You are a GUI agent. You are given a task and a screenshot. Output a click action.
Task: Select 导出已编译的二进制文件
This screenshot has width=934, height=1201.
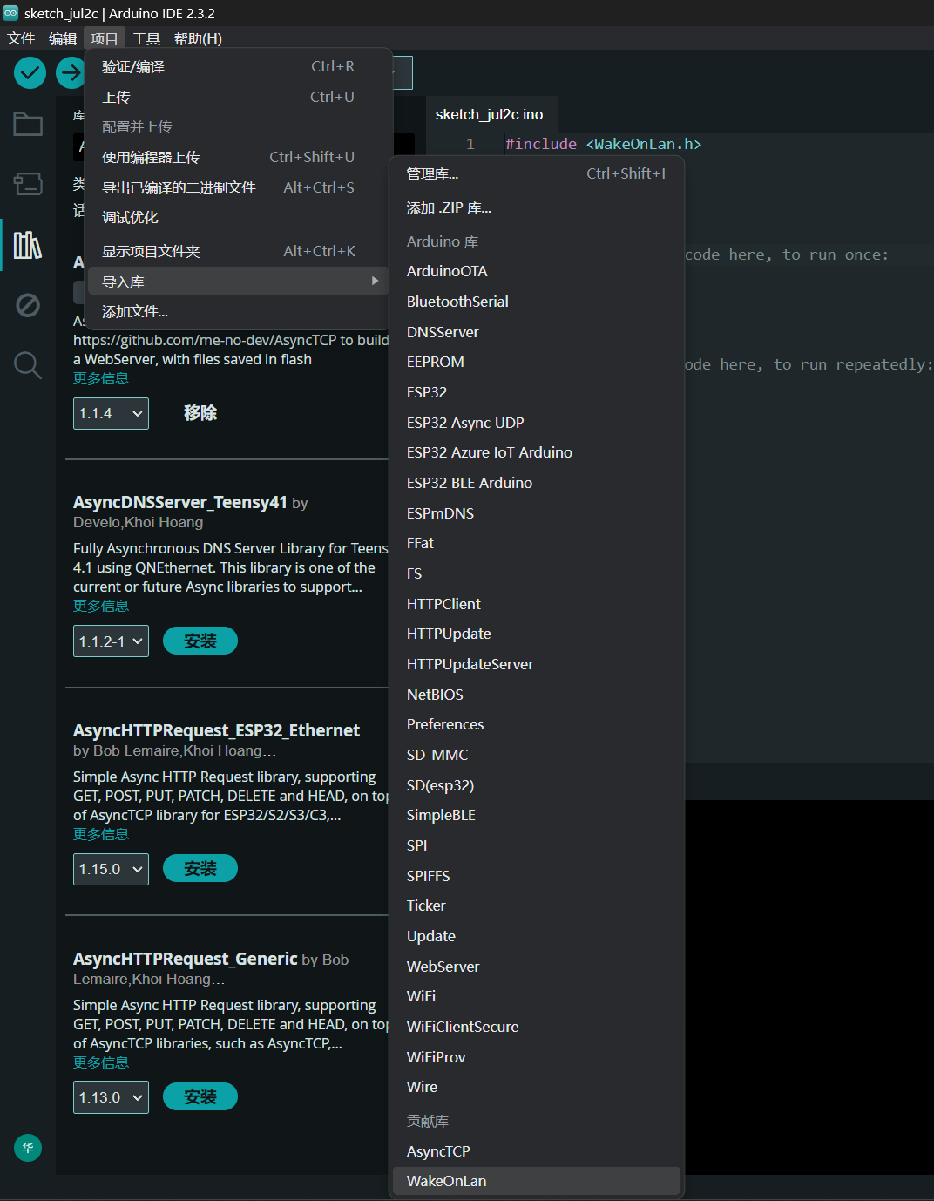[x=238, y=188]
